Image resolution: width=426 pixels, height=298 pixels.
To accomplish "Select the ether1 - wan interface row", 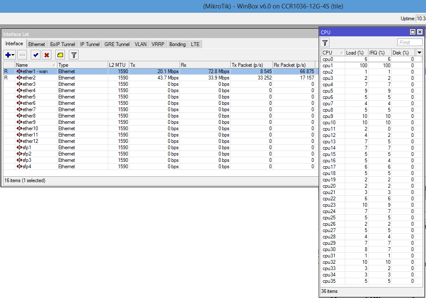I will (x=160, y=71).
